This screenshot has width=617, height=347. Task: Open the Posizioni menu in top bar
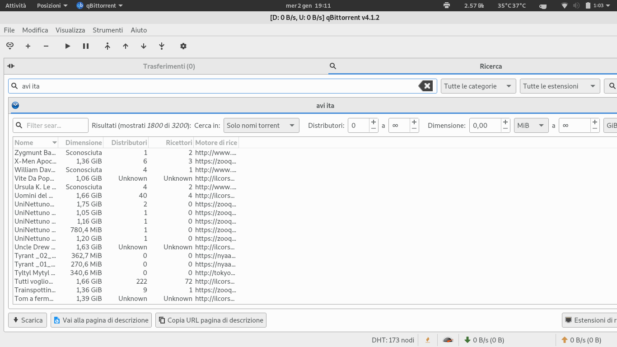[52, 5]
